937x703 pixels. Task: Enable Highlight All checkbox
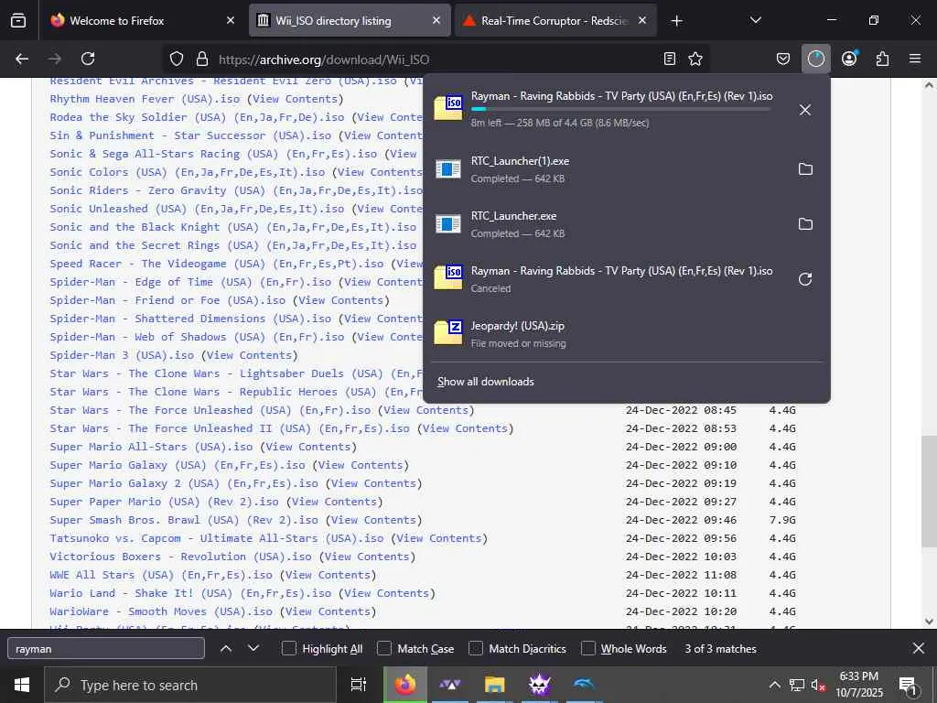288,648
